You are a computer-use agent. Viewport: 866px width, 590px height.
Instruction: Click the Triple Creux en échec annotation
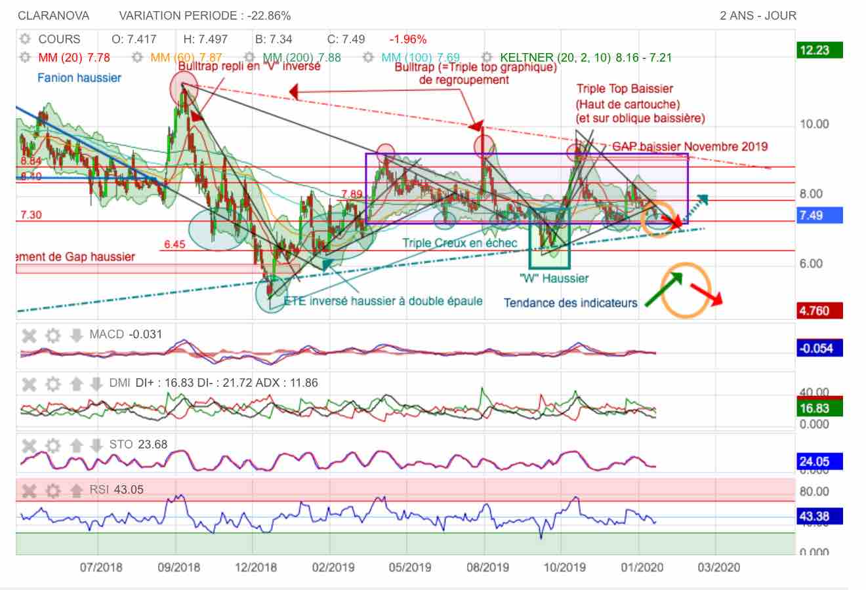pos(460,243)
